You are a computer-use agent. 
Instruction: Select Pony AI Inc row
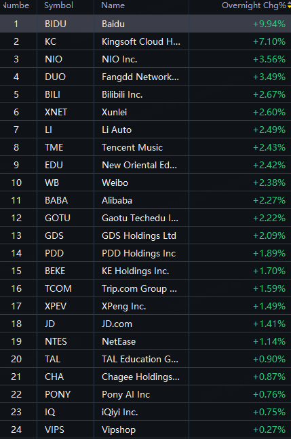pos(145,394)
